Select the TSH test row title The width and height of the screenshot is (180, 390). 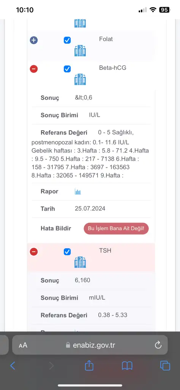pos(105,251)
